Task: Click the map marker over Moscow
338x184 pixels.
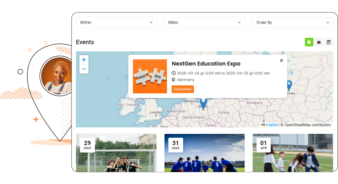Action: 289,85
